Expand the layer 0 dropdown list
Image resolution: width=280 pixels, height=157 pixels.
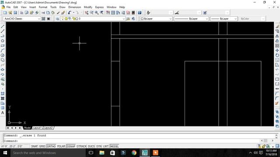tap(123, 19)
